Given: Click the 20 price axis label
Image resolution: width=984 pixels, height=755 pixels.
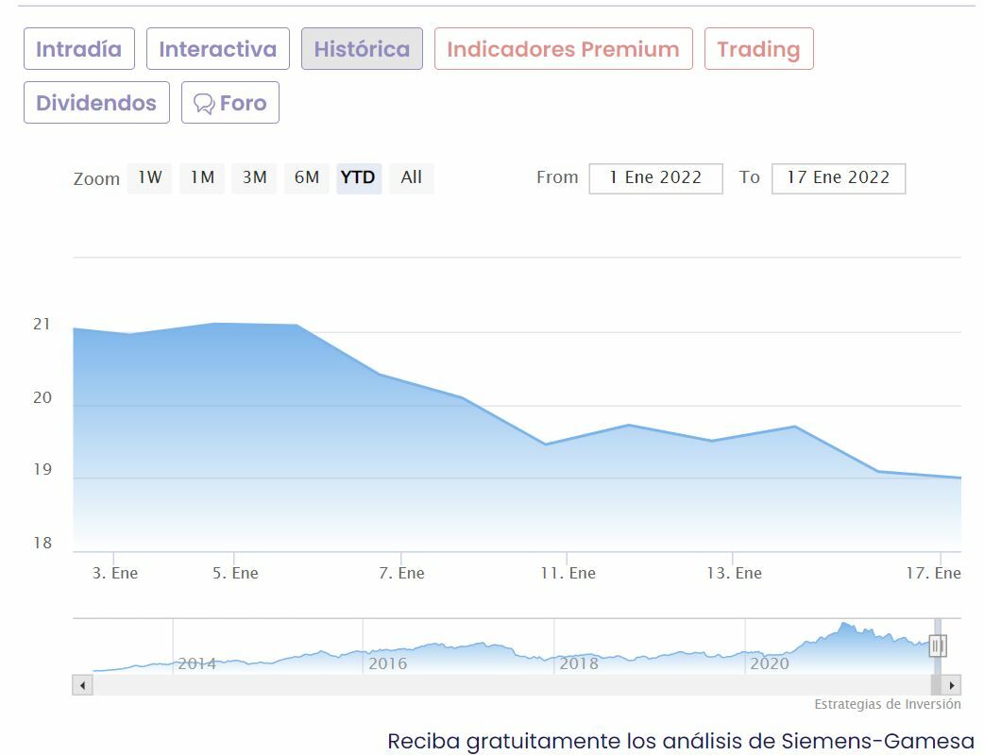Looking at the screenshot, I should coord(42,397).
